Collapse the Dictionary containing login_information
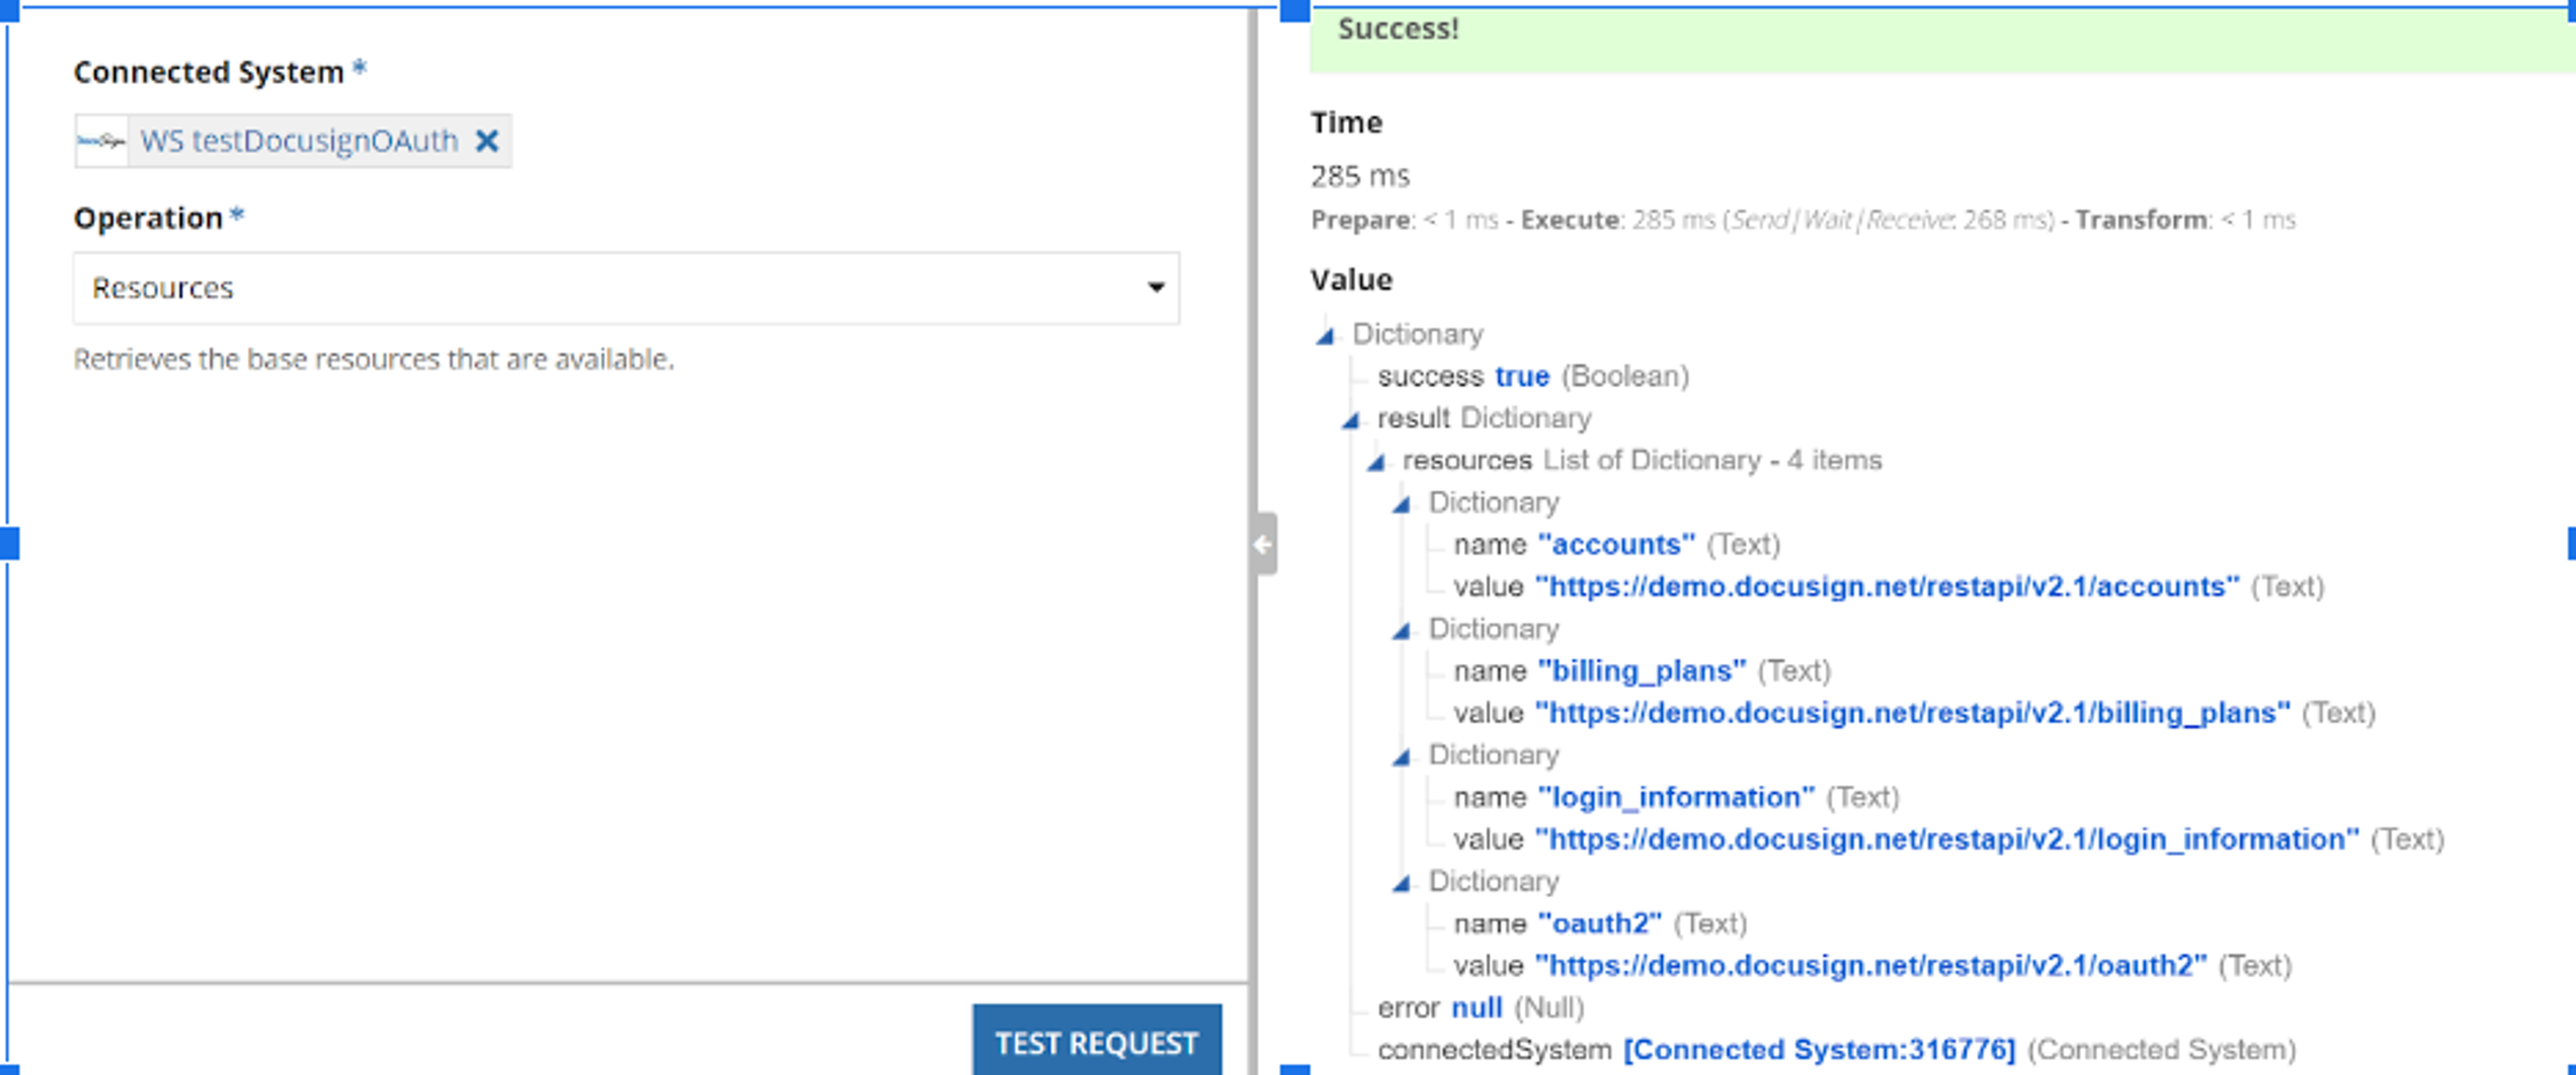This screenshot has height=1075, width=2576. (x=1402, y=756)
